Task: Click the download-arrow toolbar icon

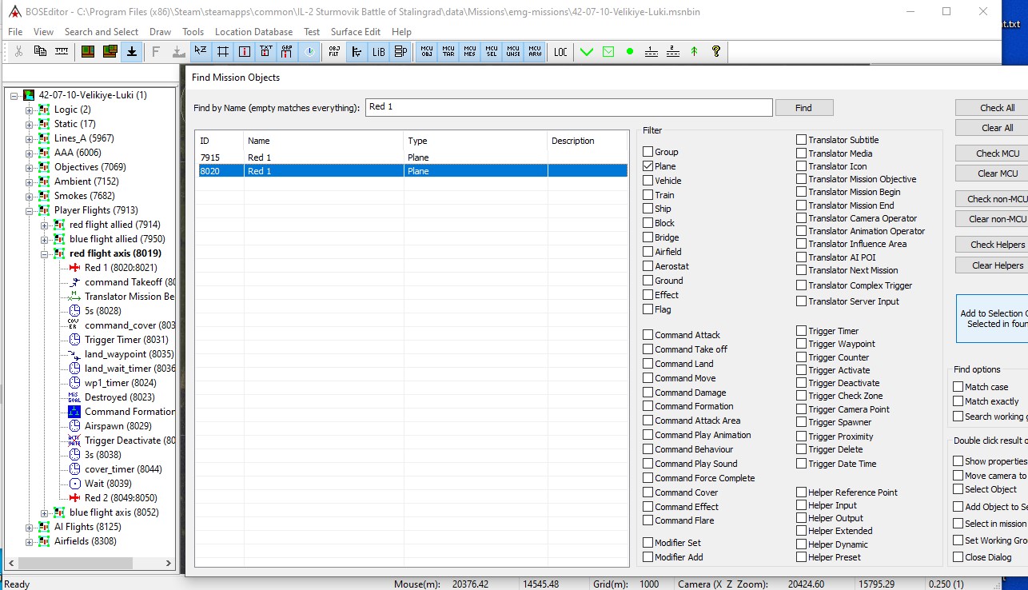Action: click(132, 51)
